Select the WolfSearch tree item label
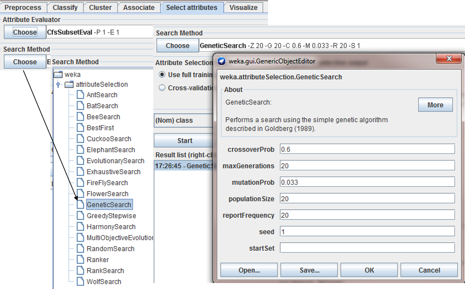Image resolution: width=465 pixels, height=289 pixels. pyautogui.click(x=104, y=282)
